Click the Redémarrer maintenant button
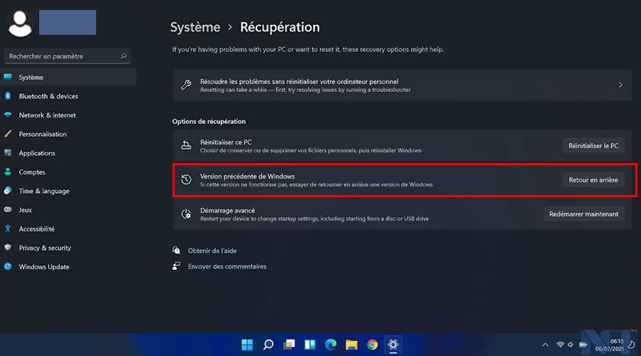The height and width of the screenshot is (356, 641). click(584, 214)
